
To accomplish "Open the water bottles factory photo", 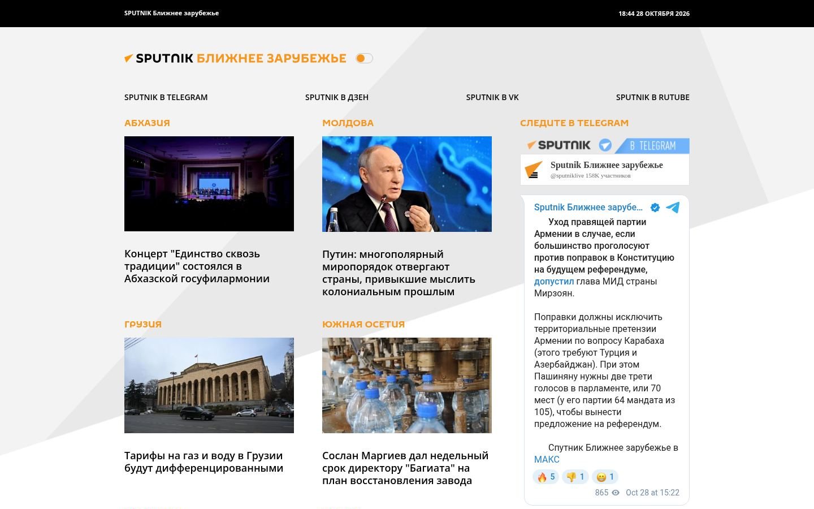I will (407, 385).
